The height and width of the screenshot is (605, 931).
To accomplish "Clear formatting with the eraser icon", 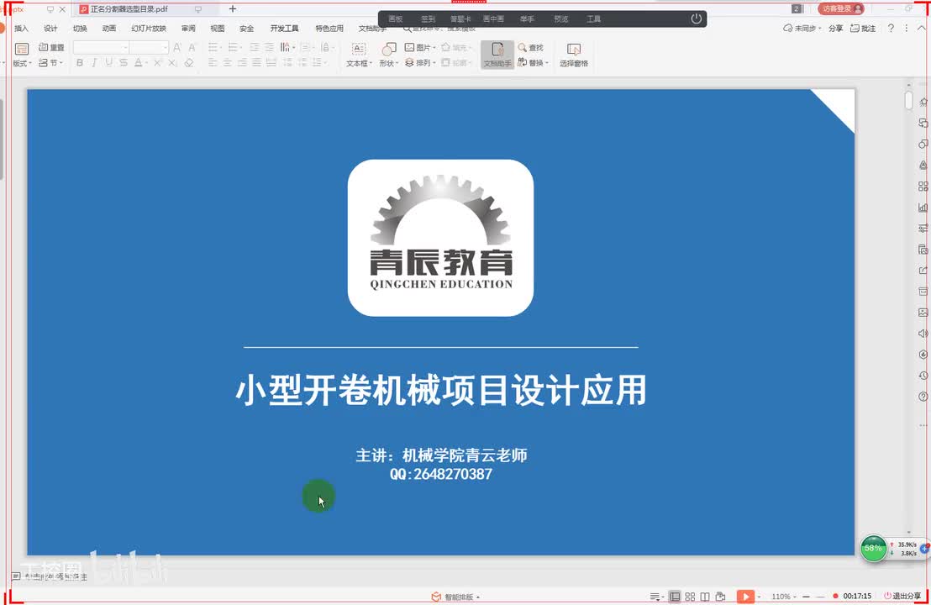I will click(x=189, y=62).
